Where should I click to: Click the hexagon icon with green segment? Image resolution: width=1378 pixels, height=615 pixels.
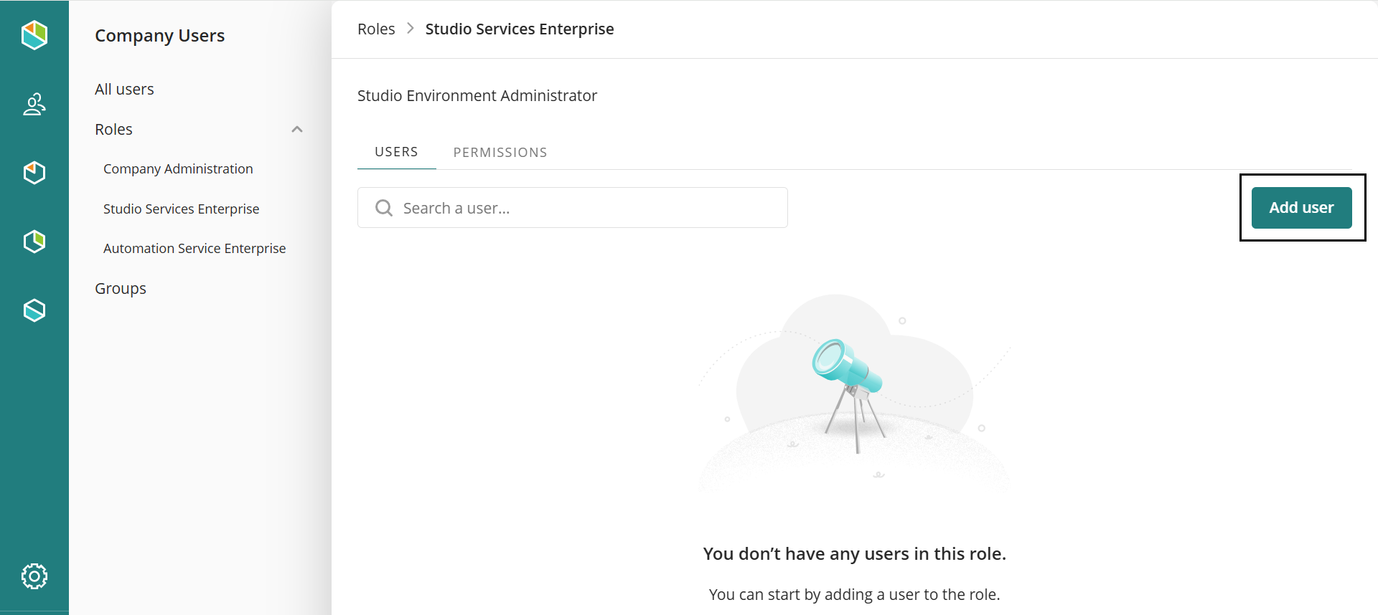[x=34, y=242]
